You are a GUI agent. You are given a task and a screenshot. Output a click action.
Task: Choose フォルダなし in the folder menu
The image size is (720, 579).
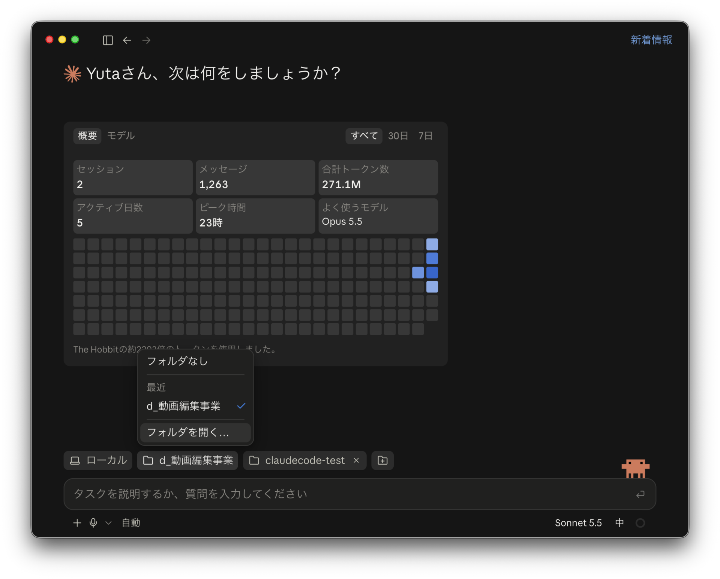195,361
